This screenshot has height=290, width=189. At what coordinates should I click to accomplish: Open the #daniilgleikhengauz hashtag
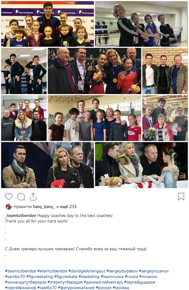click(x=87, y=271)
